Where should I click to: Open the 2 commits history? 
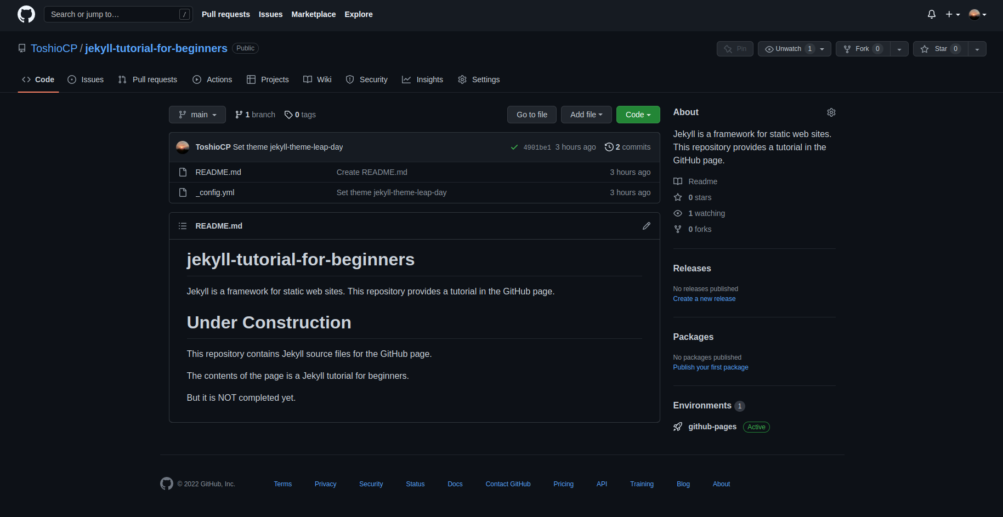[x=627, y=147]
